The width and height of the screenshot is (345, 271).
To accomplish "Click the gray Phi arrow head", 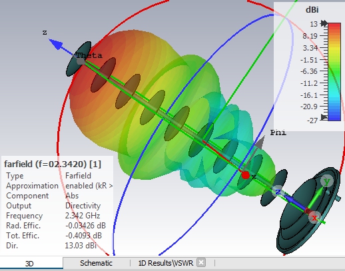I will (260, 141).
